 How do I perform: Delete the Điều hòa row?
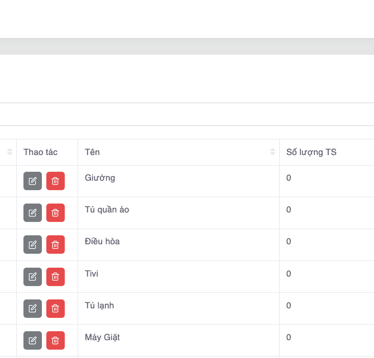coord(55,245)
